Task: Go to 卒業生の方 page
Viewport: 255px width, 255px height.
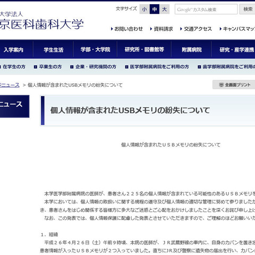Action: pos(50,67)
